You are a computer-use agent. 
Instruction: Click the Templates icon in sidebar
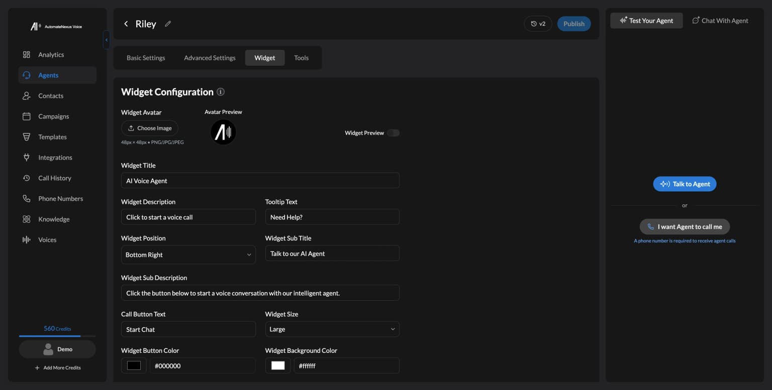coord(27,137)
